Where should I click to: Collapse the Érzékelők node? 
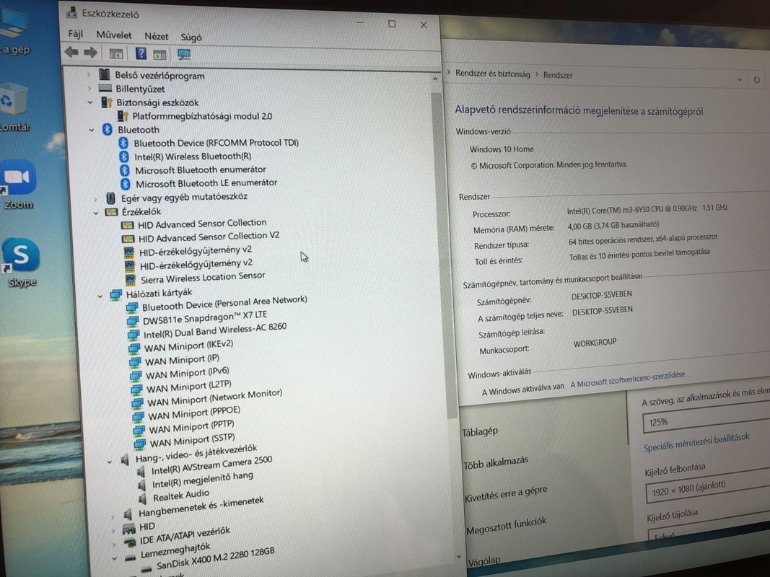click(96, 213)
